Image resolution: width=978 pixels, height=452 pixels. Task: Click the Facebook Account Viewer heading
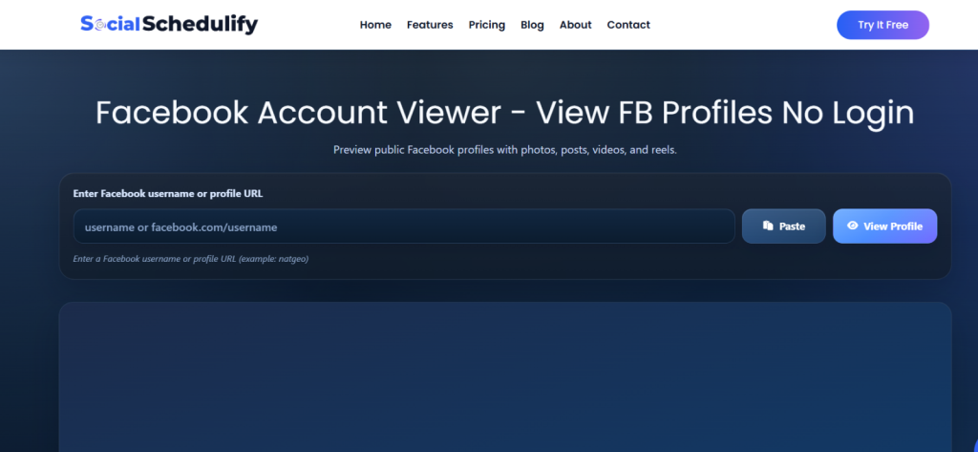[x=504, y=113]
